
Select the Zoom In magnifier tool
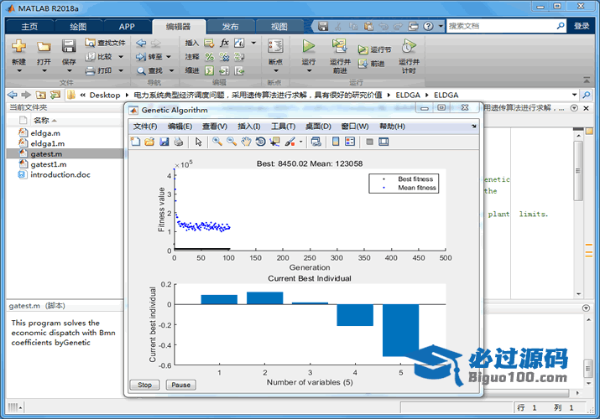[x=217, y=142]
